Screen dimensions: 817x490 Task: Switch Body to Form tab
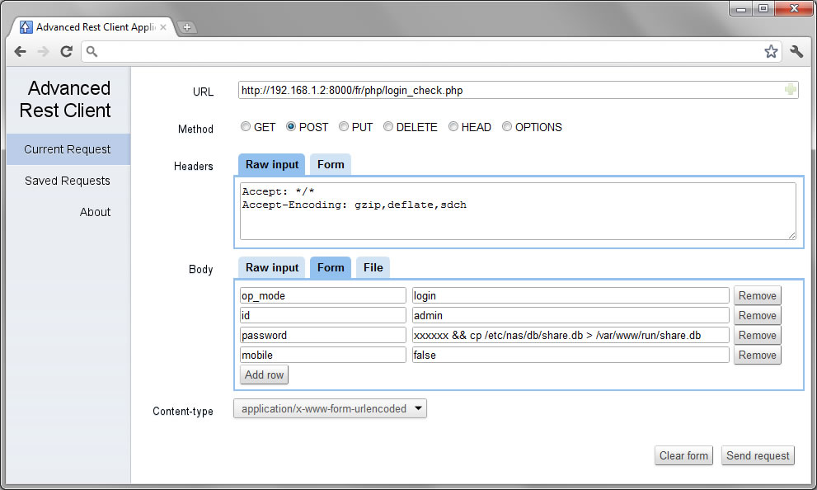(331, 268)
